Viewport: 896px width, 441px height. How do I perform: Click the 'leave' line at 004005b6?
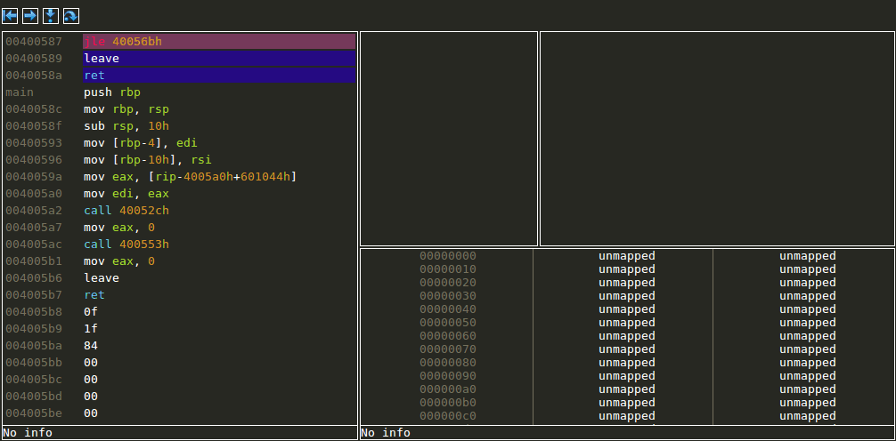(102, 277)
